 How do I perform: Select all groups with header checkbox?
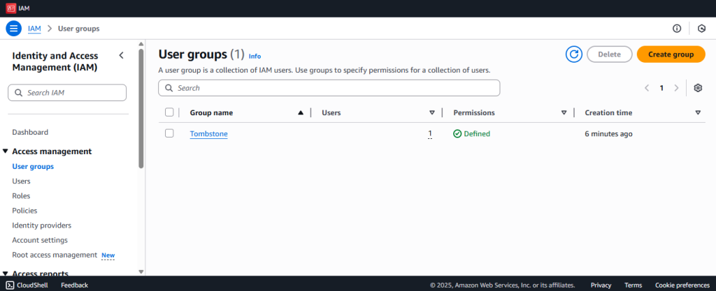tap(169, 112)
